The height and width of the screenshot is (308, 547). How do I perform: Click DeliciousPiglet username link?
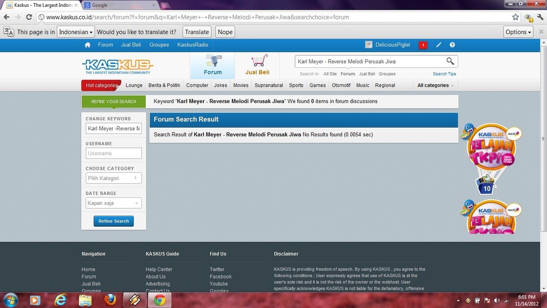tap(393, 44)
